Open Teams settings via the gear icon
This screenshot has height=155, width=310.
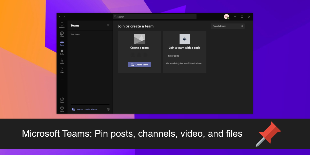tap(108, 109)
